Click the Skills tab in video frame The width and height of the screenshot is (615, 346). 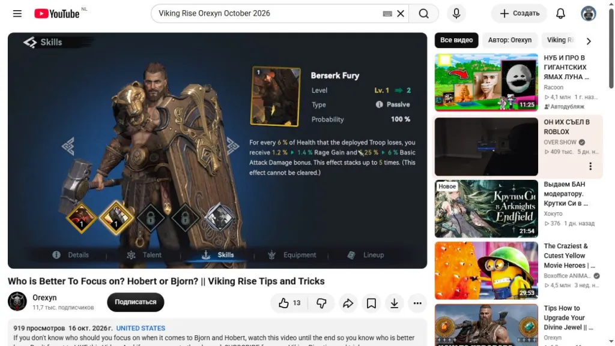(x=218, y=255)
